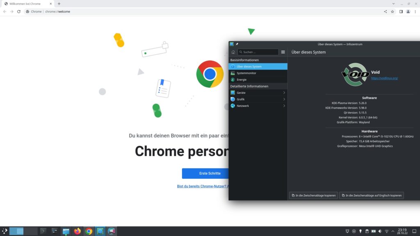Select the Willkommen bei Chrome tab
Image resolution: width=420 pixels, height=236 pixels.
(27, 4)
